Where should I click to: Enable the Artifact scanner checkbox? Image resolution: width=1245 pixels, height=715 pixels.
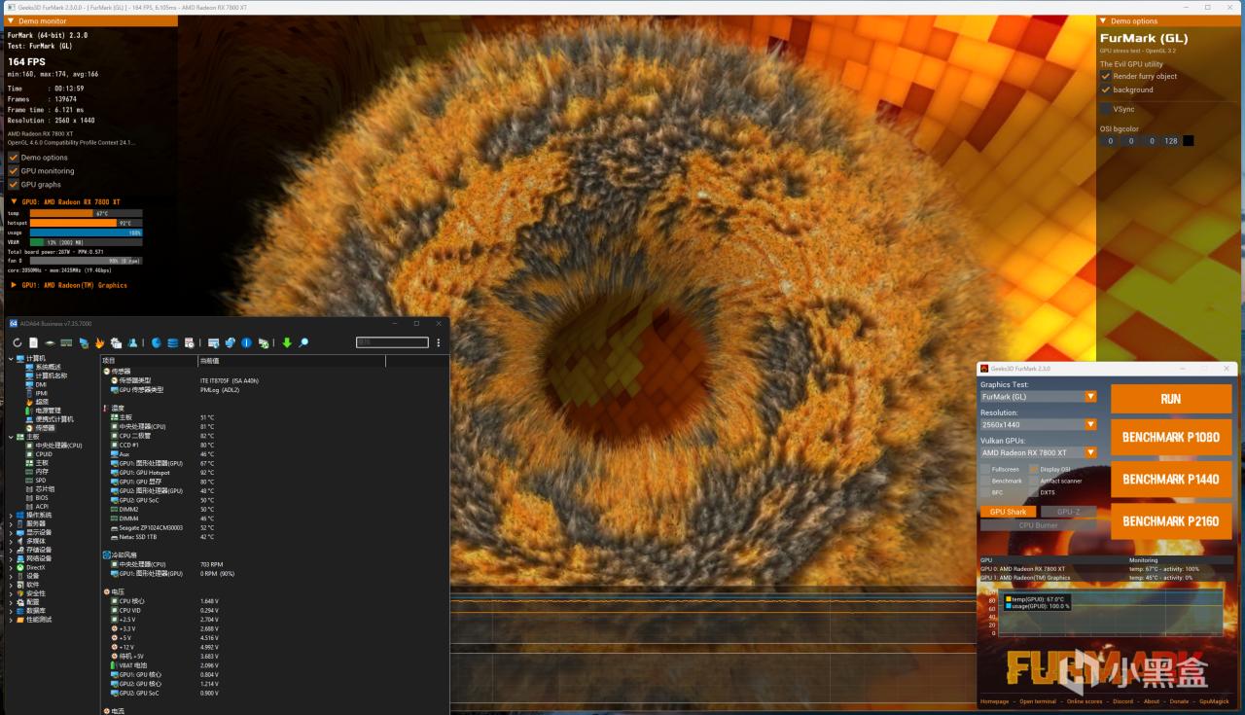coord(1034,481)
